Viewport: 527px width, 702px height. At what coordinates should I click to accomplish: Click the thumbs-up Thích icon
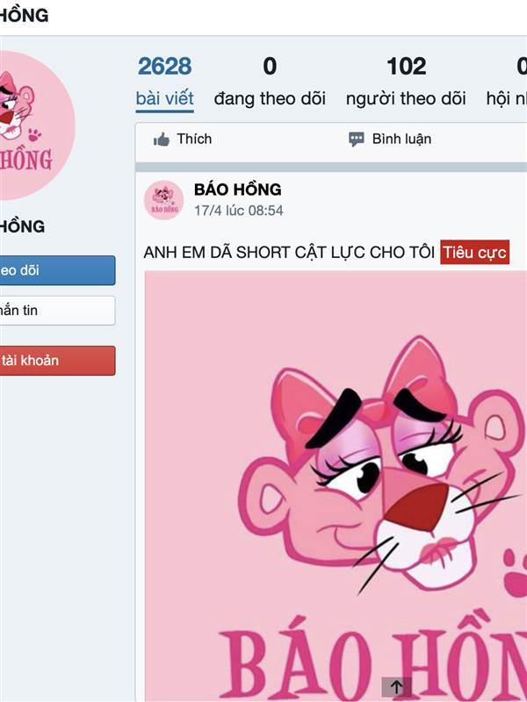tap(162, 140)
